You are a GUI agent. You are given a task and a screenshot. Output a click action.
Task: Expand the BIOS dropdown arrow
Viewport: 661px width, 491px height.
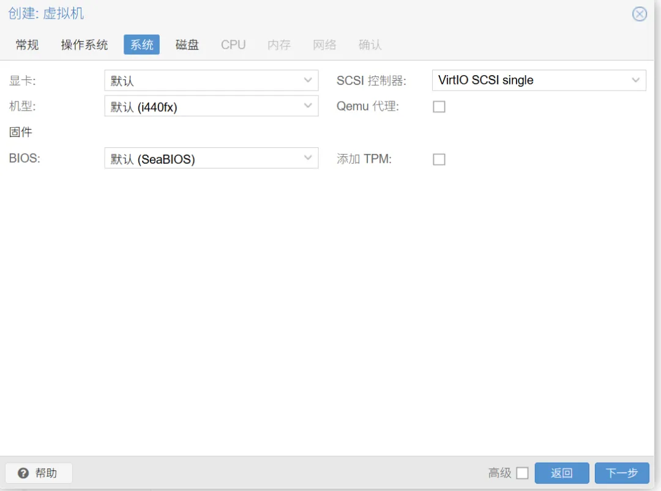pos(308,158)
